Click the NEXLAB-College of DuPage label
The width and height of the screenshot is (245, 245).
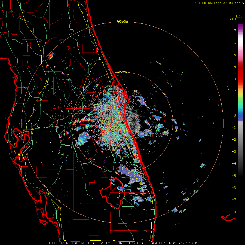tap(219, 3)
